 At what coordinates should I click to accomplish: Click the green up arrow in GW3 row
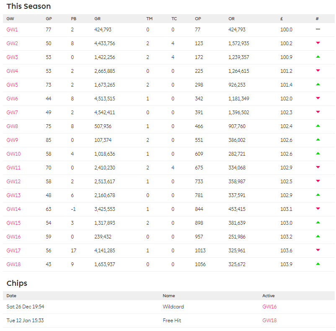(x=318, y=57)
